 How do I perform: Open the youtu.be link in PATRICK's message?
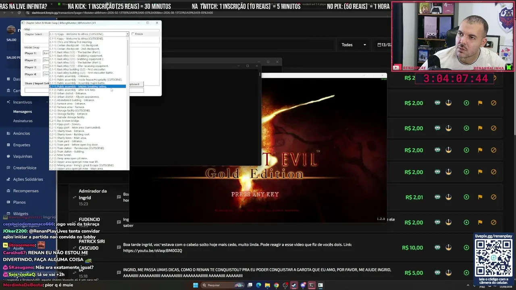[152, 251]
